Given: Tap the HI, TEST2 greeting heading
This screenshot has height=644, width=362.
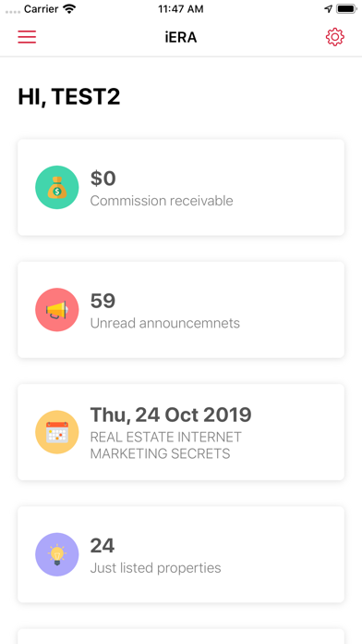Looking at the screenshot, I should 69,97.
